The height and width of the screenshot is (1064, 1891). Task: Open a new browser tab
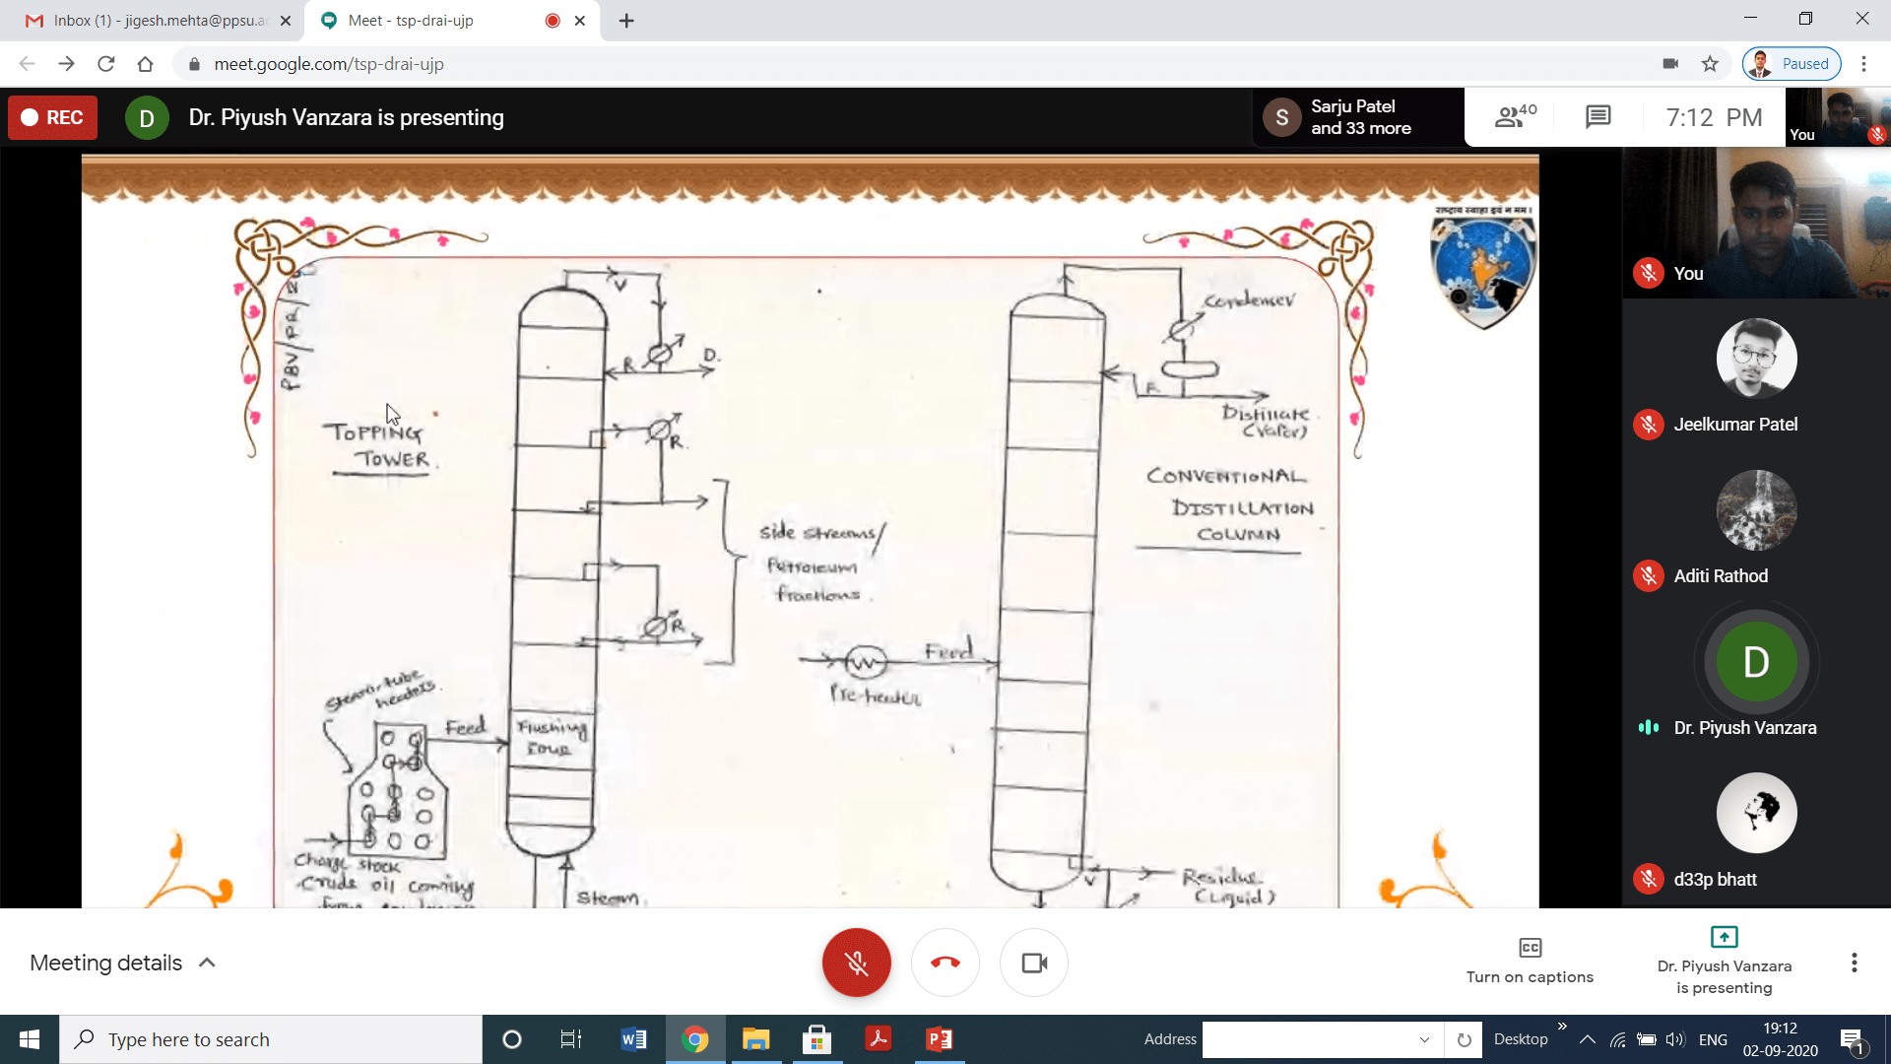(626, 20)
